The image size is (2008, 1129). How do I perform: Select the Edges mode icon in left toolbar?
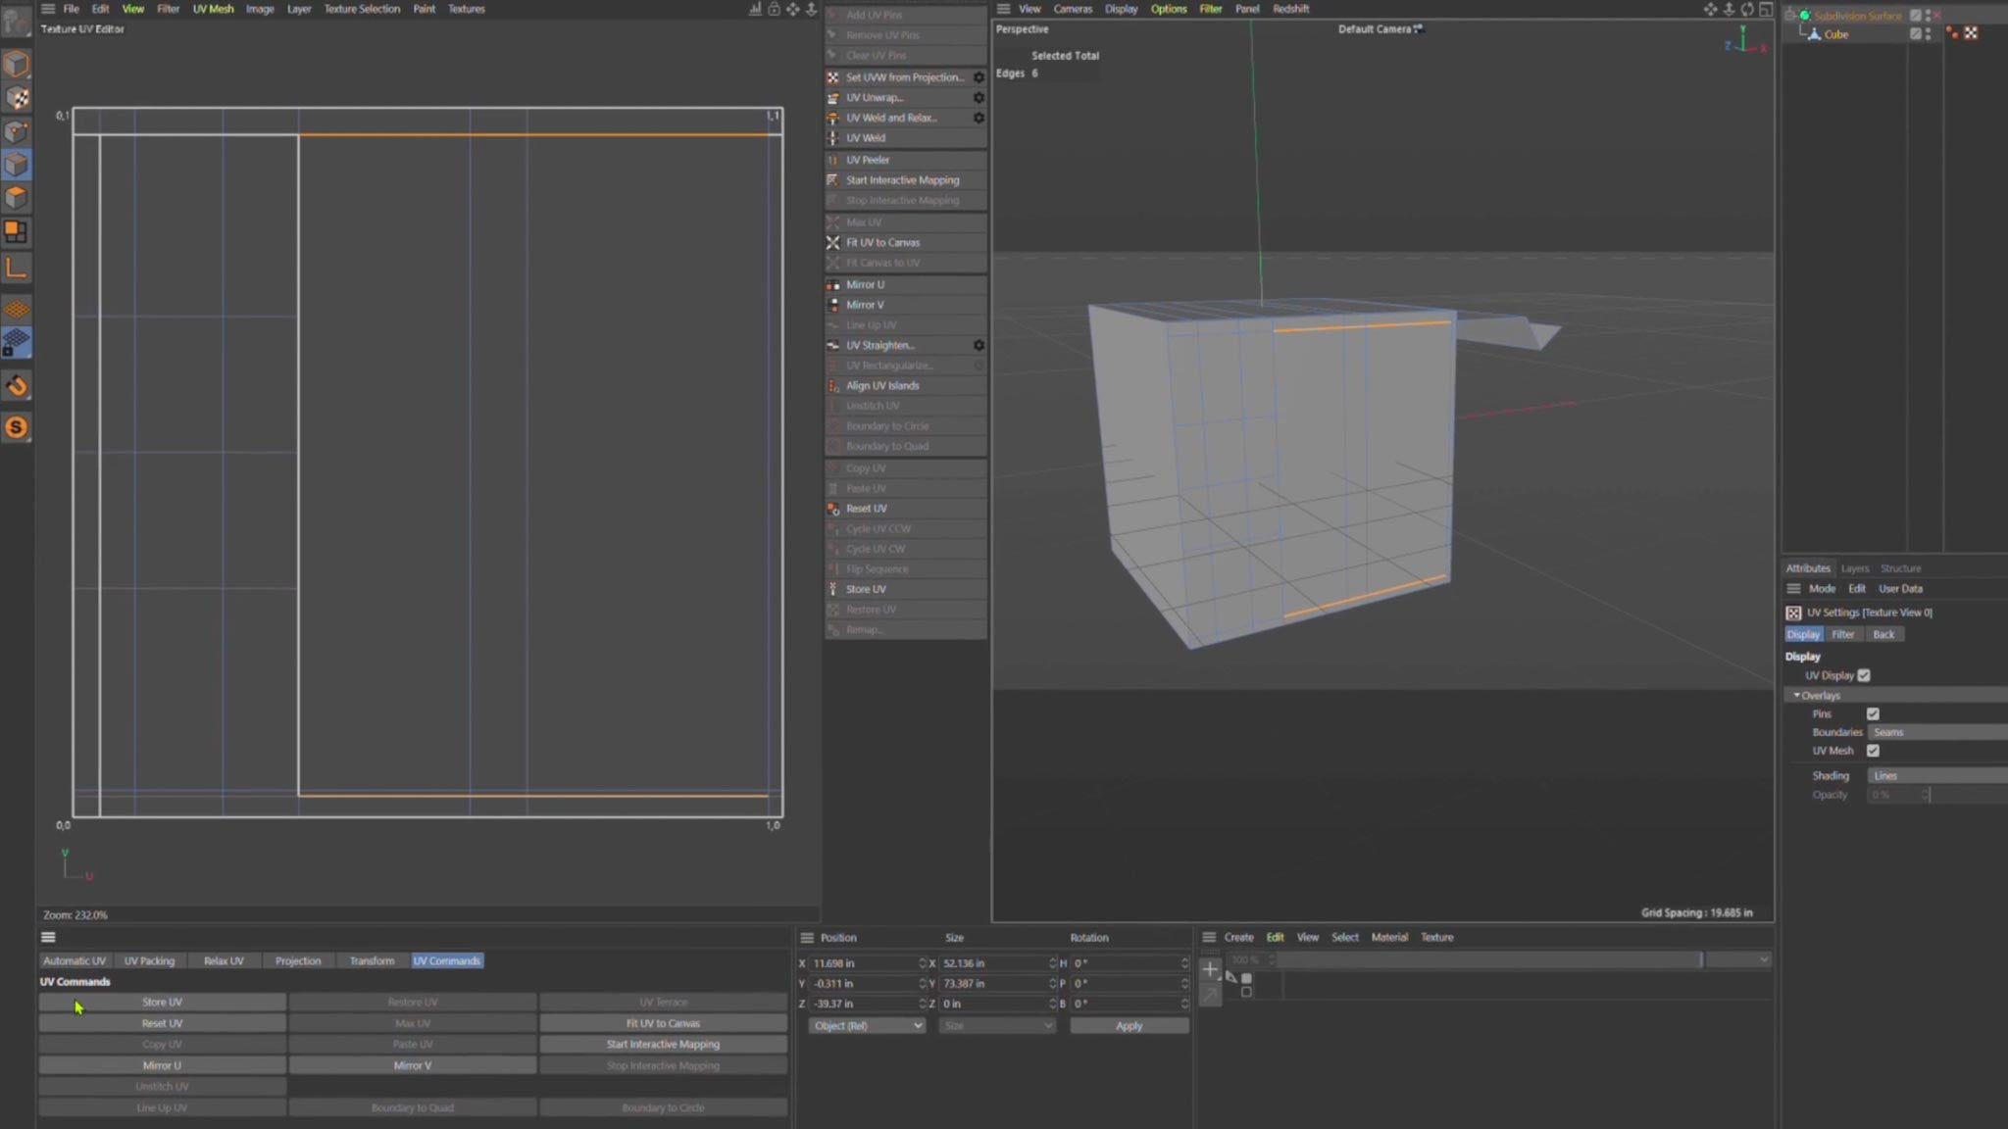tap(17, 164)
